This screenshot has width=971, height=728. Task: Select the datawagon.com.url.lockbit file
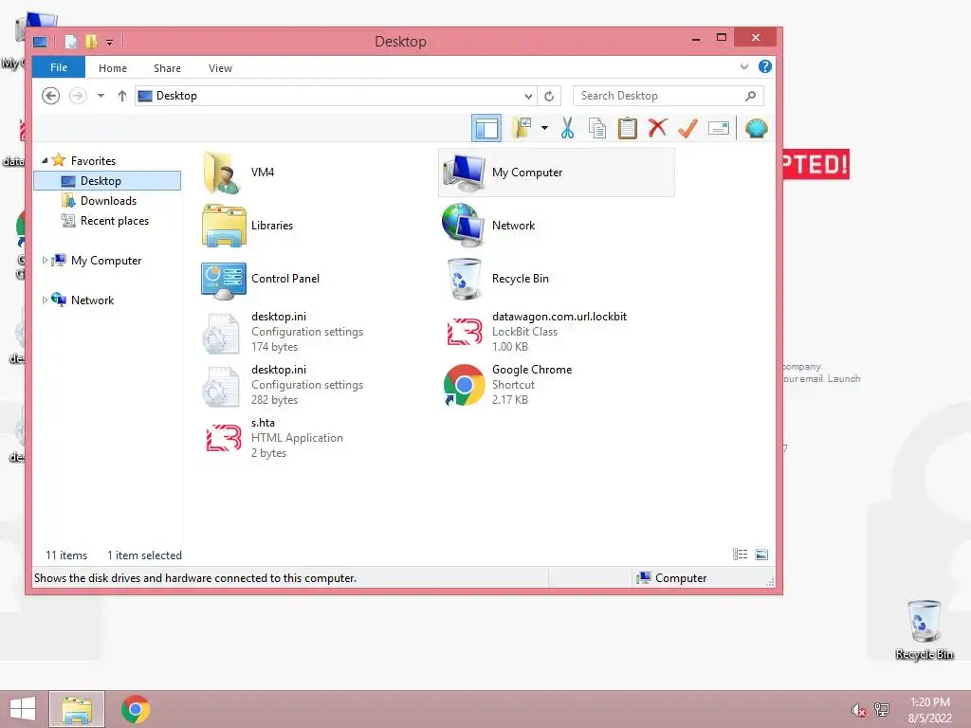point(536,332)
